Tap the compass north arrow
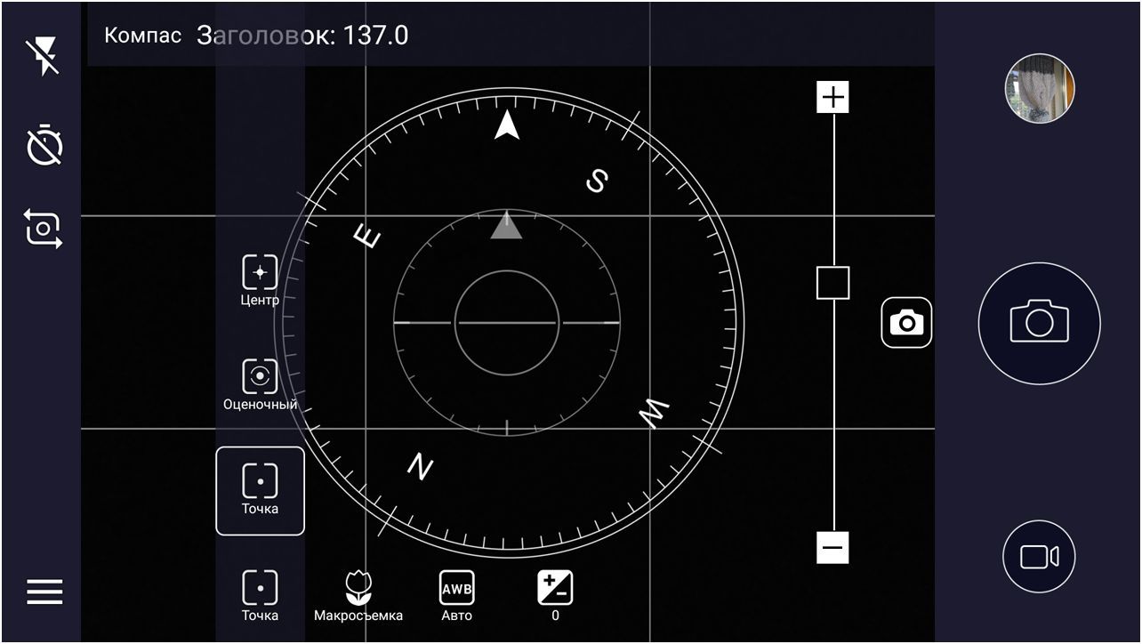This screenshot has width=1142, height=644. [507, 125]
